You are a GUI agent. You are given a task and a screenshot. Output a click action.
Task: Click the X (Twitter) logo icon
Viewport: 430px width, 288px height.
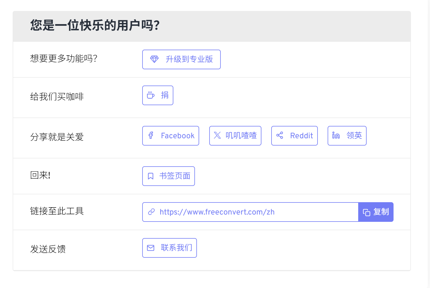(217, 135)
